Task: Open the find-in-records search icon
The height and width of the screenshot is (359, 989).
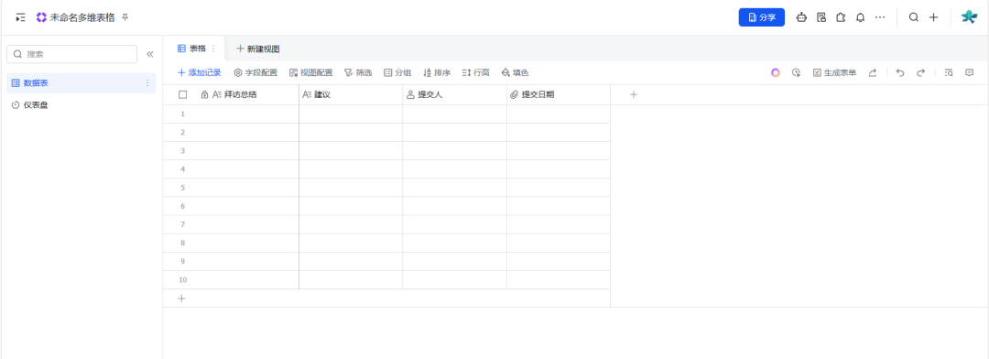Action: (x=949, y=73)
